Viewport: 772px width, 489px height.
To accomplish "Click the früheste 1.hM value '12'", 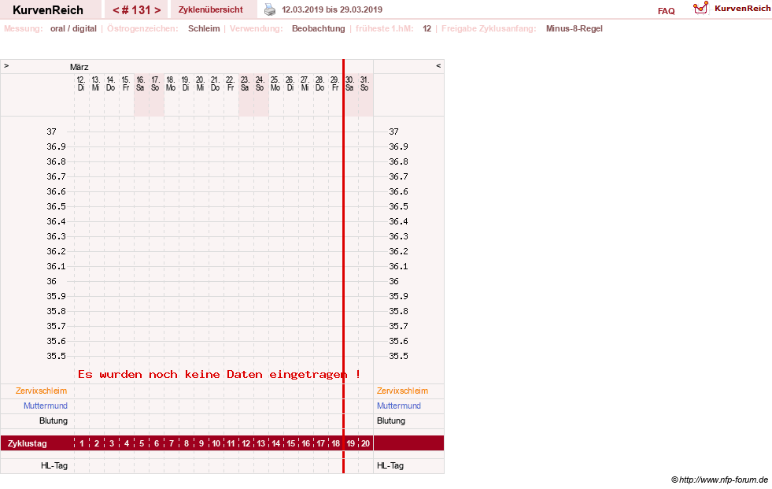I will pyautogui.click(x=427, y=28).
